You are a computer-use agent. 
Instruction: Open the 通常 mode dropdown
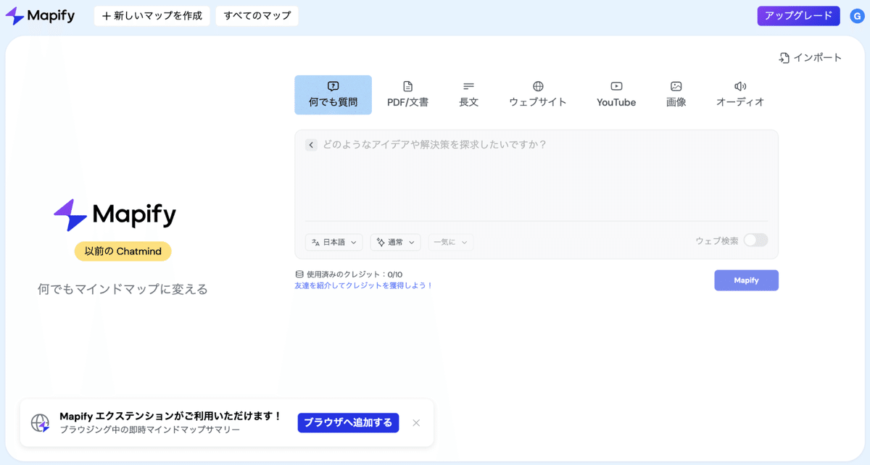pos(395,242)
